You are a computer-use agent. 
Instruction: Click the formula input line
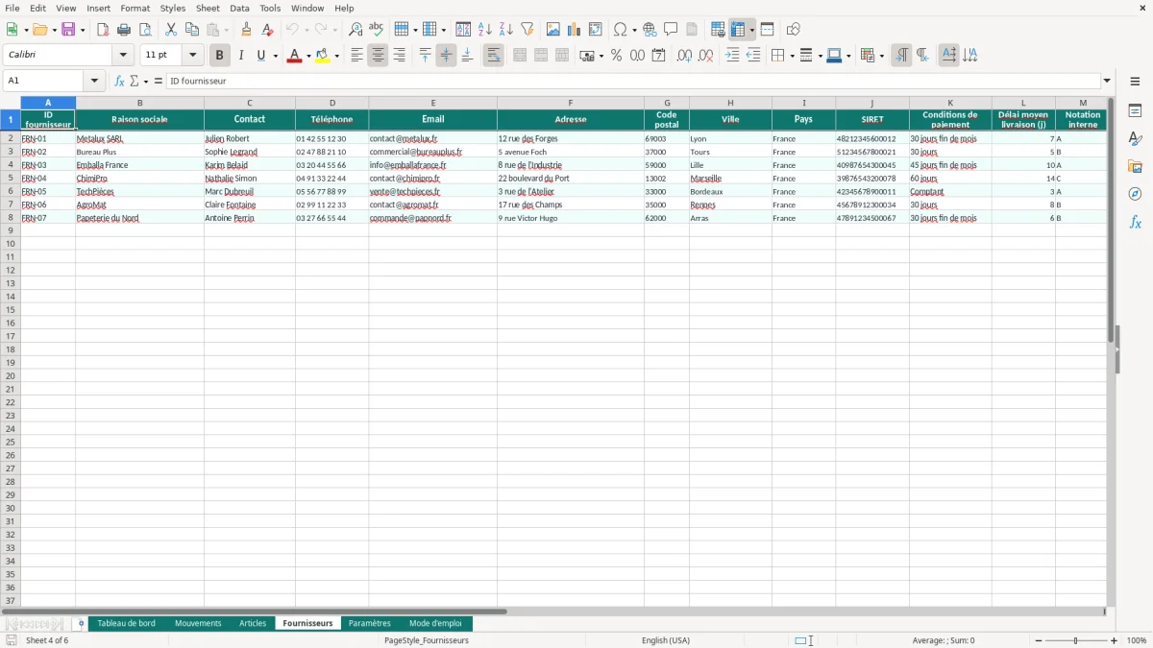coord(633,82)
